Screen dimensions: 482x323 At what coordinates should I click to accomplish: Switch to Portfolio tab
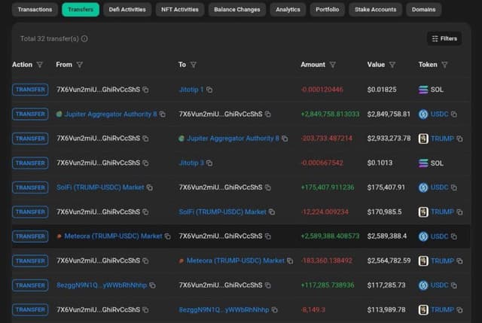(327, 10)
